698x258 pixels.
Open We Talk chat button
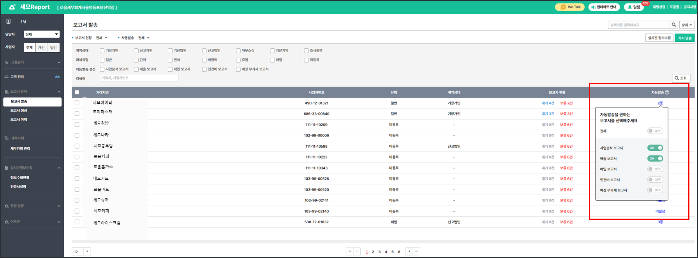[569, 7]
